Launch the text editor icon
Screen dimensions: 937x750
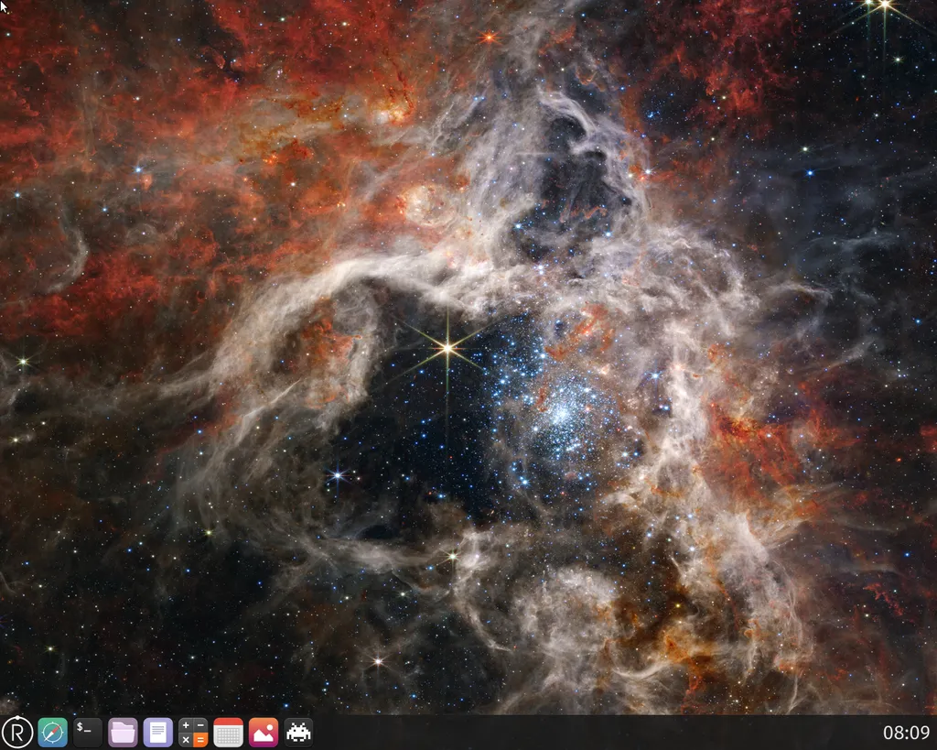(158, 732)
